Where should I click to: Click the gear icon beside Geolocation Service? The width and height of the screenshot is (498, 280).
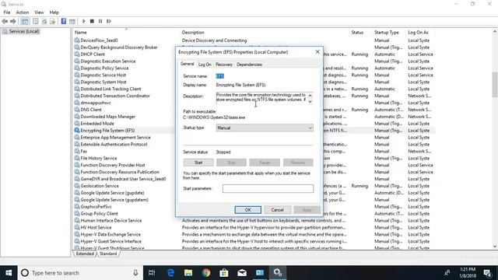pyautogui.click(x=77, y=186)
